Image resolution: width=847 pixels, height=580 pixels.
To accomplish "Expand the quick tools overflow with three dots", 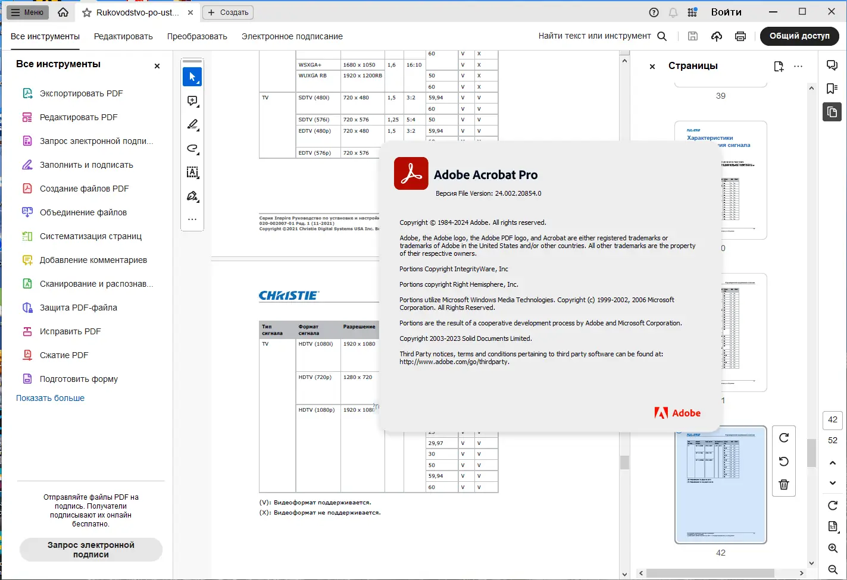I will tap(192, 219).
